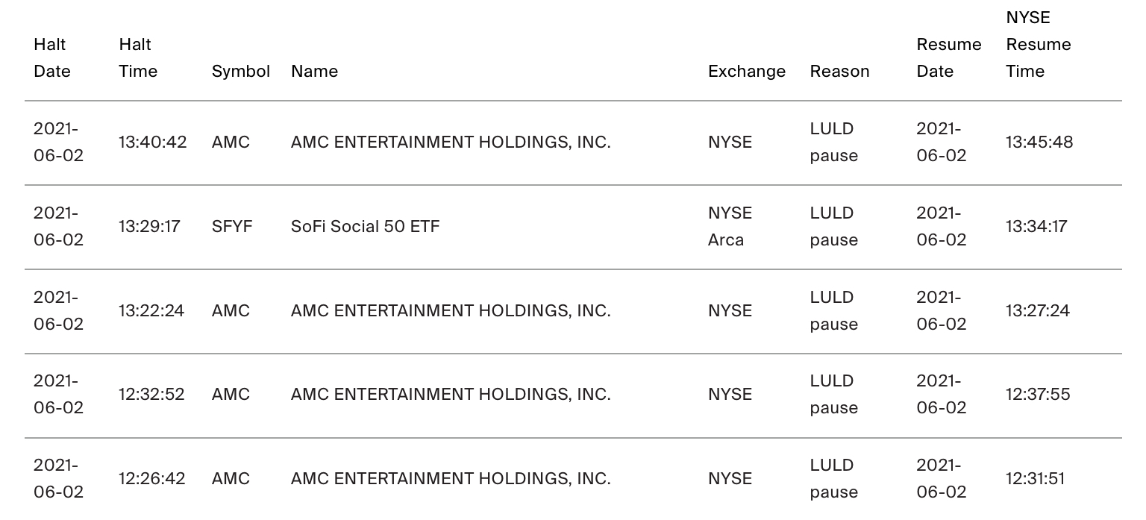
Task: Select halt time 13:29:17
Action: [x=149, y=226]
